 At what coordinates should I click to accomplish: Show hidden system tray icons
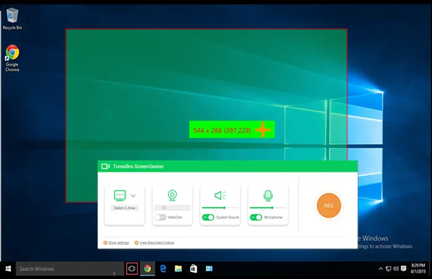click(380, 269)
